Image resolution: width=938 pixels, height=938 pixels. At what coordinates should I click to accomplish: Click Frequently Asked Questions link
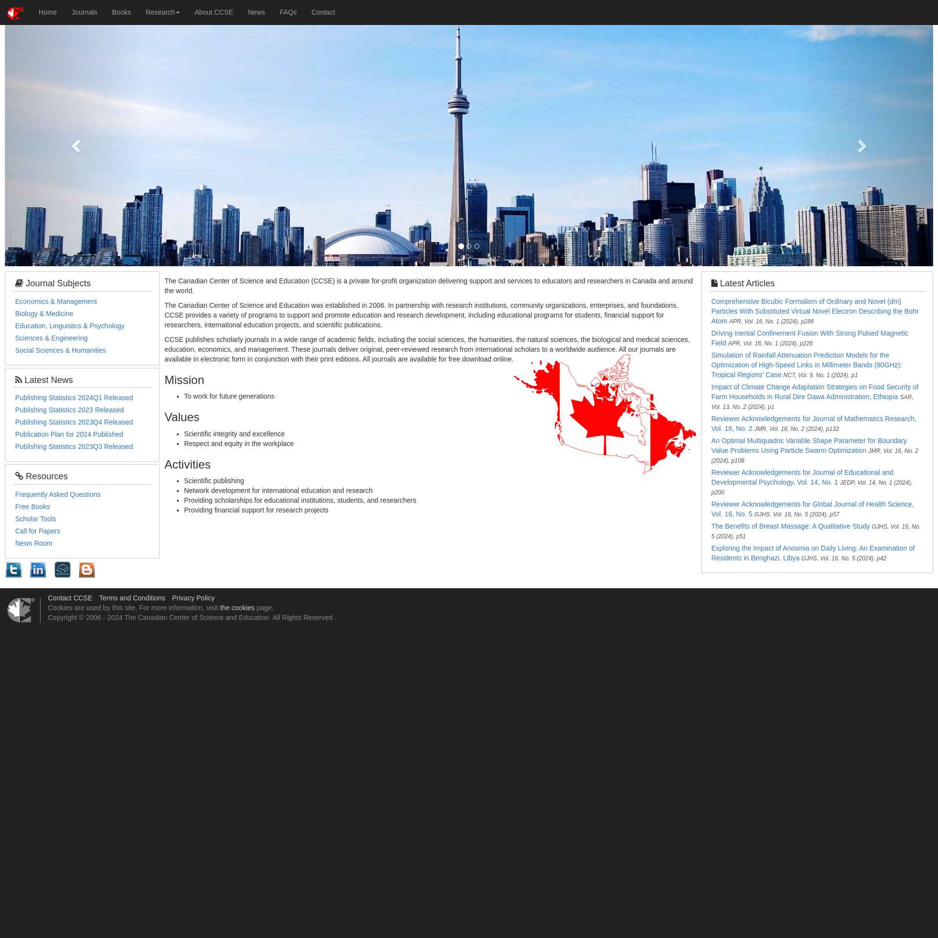(58, 494)
